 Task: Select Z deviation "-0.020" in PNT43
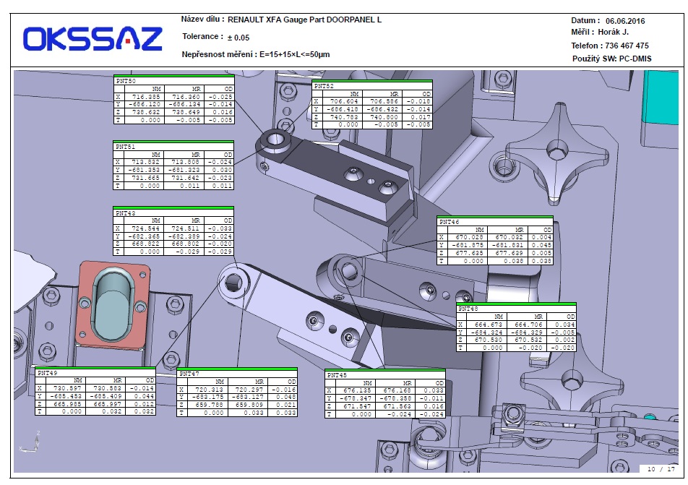[x=220, y=244]
